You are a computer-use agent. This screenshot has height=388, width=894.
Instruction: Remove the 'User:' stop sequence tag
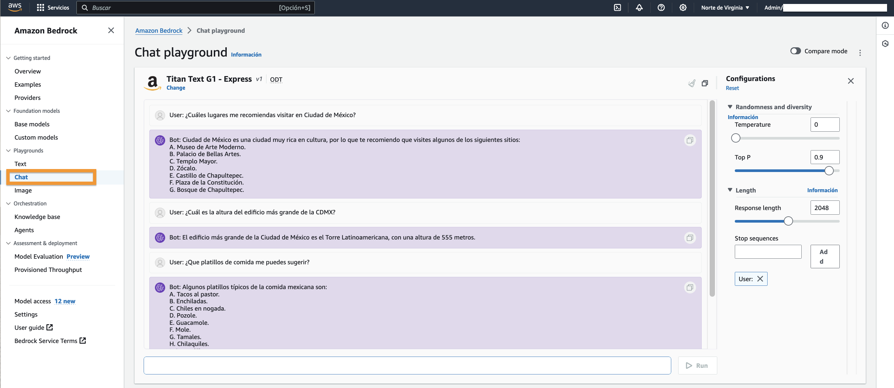[x=760, y=279]
